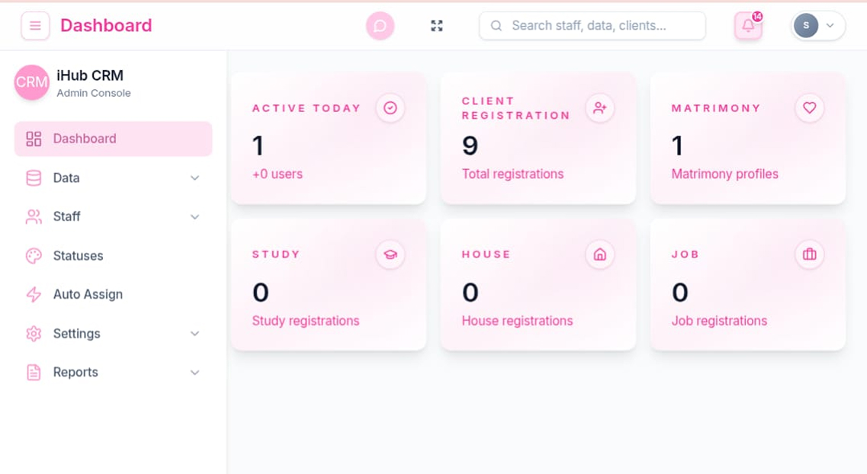Click the home icon on House card
Screen dimensions: 867x474
click(599, 255)
